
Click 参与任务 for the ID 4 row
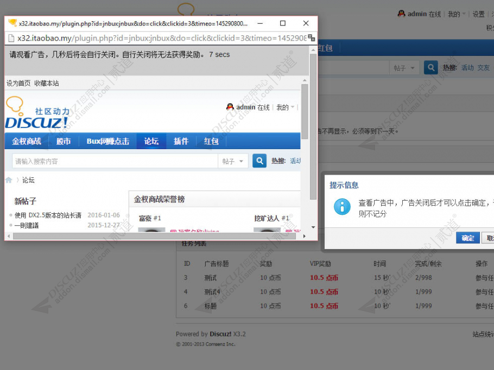click(485, 292)
